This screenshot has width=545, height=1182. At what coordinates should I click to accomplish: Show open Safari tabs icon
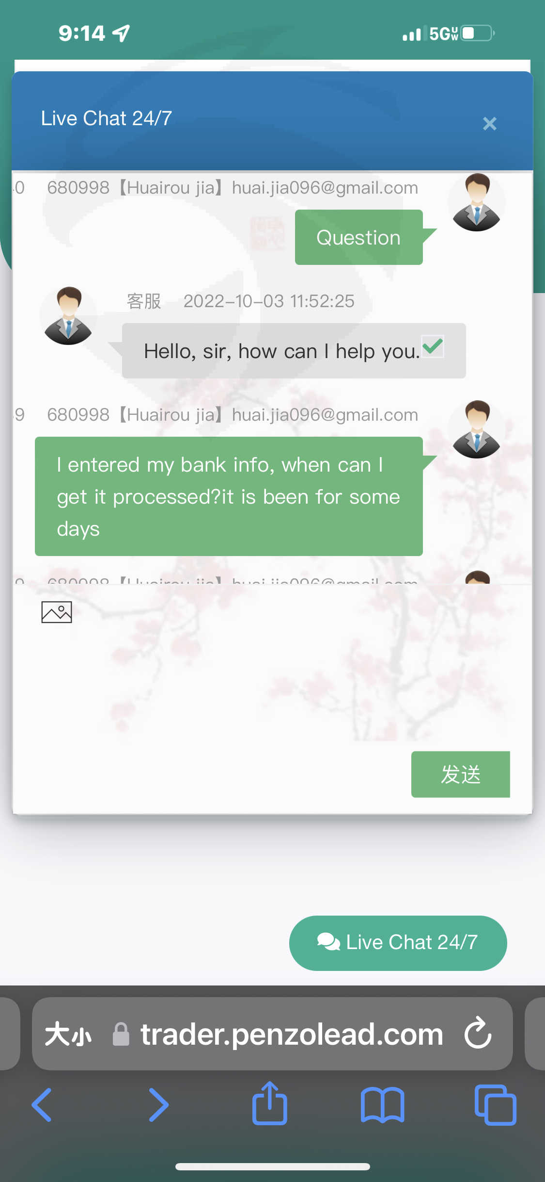click(x=495, y=1105)
